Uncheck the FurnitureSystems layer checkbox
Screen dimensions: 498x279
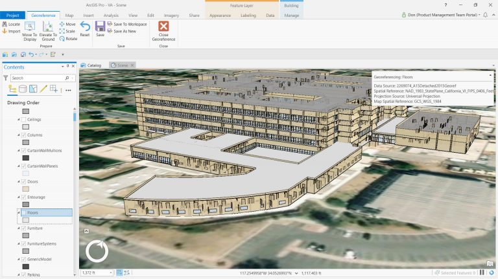[x=23, y=244]
